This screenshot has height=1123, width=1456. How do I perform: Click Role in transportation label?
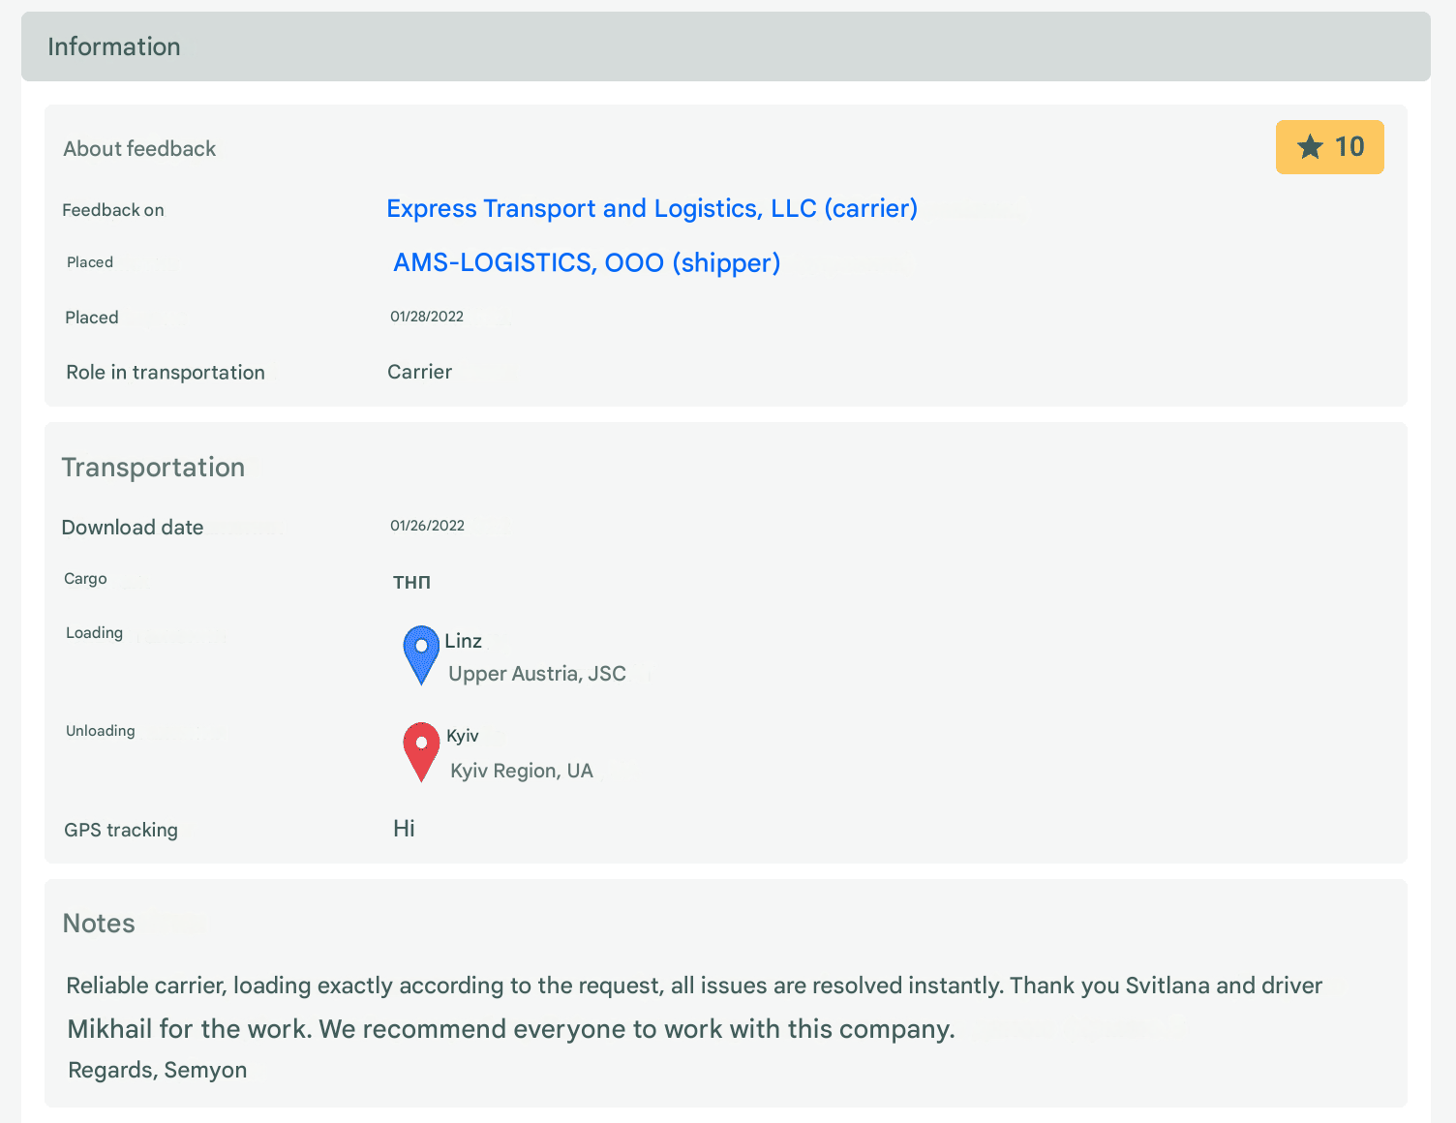[x=166, y=373]
